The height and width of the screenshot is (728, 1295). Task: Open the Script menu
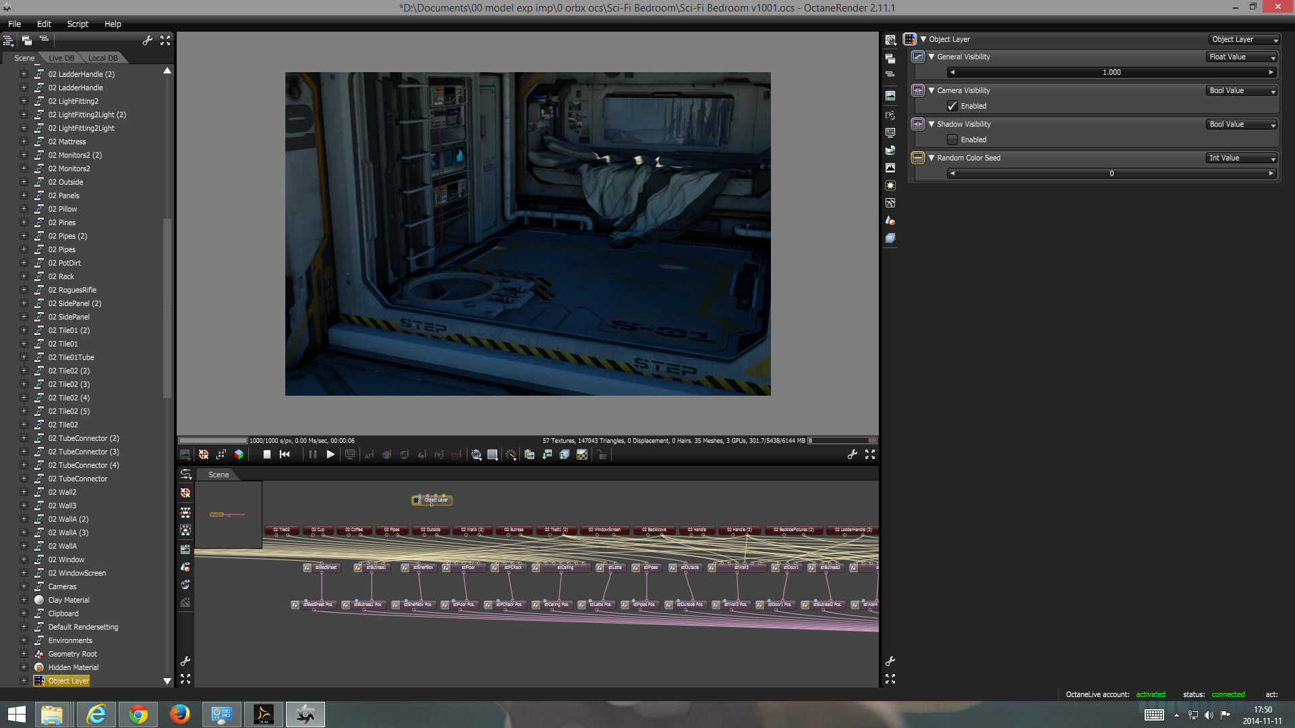click(78, 24)
